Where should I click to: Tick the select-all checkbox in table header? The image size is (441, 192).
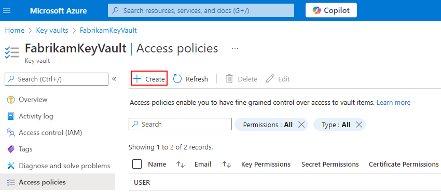[137, 164]
